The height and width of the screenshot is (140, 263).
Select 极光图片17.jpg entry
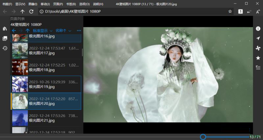(x=46, y=51)
